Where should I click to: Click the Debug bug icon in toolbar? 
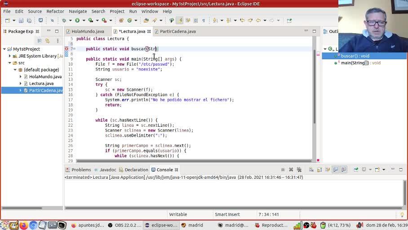tap(64, 20)
